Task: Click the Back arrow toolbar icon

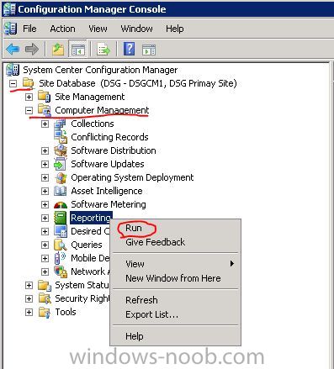Action: pyautogui.click(x=13, y=50)
